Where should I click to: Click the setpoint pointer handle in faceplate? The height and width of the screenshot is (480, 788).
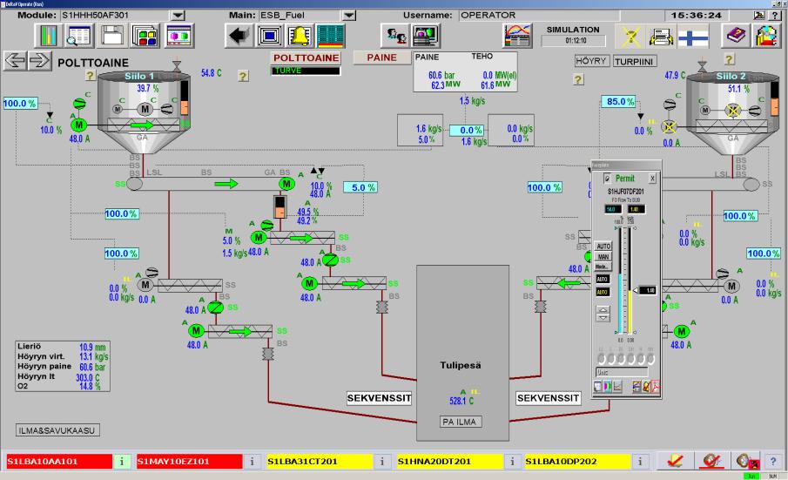click(636, 290)
